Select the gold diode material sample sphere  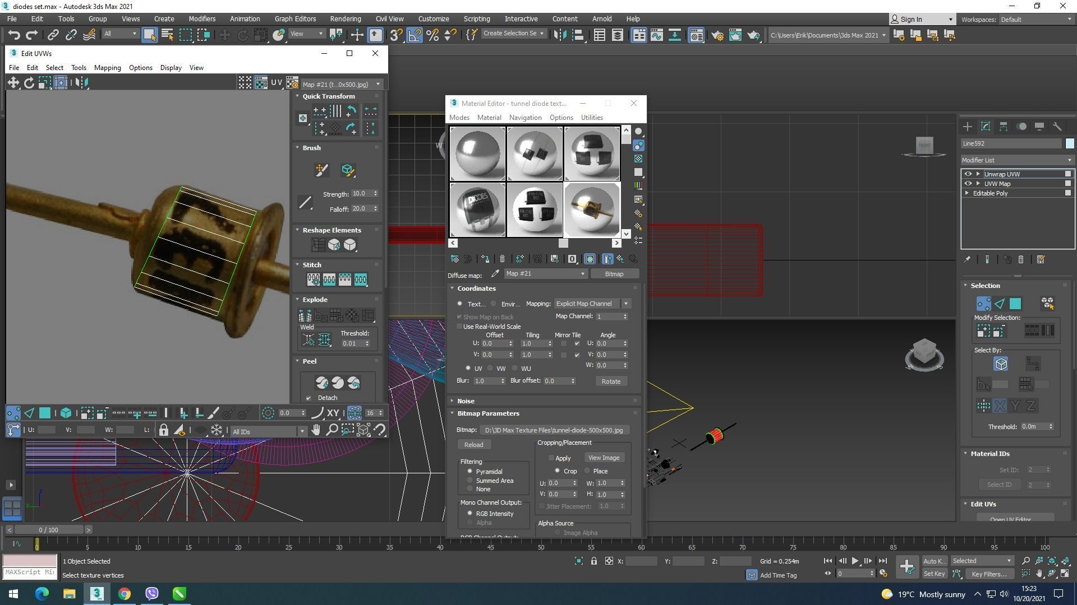[592, 210]
